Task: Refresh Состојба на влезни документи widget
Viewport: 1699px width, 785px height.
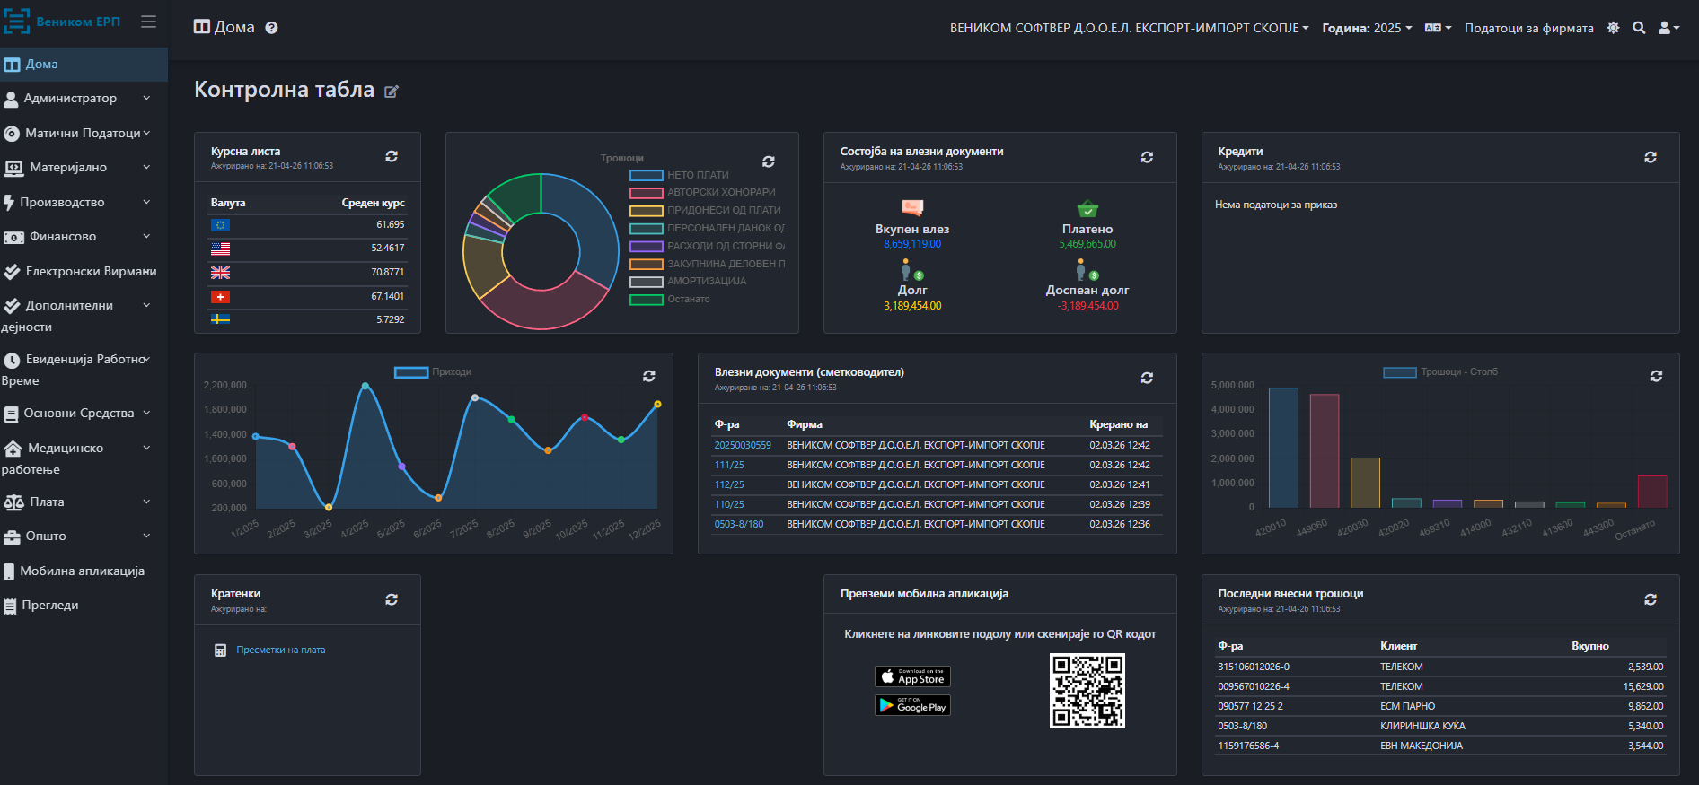Action: click(1147, 157)
